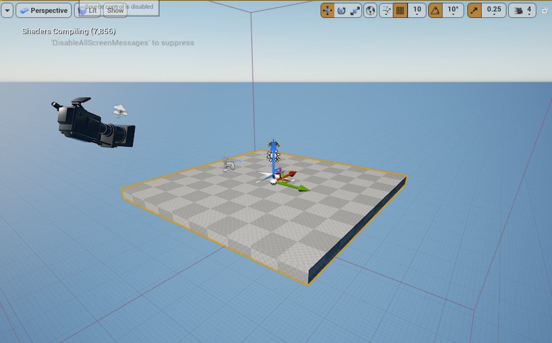This screenshot has height=343, width=552.
Task: Click the maximize viewport icon
Action: pyautogui.click(x=545, y=11)
